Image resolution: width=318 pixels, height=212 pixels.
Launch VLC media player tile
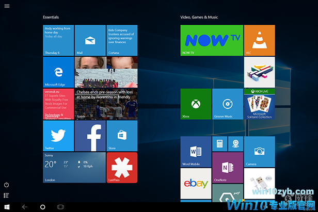[259, 40]
